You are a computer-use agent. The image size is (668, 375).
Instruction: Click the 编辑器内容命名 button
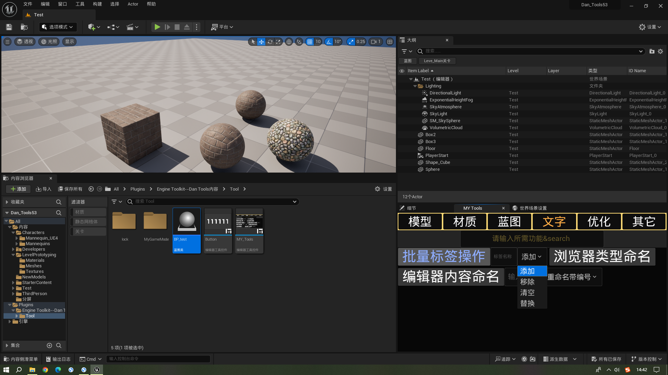click(x=451, y=277)
